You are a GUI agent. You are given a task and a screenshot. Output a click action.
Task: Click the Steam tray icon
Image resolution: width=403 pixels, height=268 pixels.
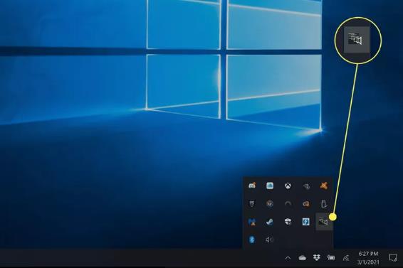tap(270, 222)
